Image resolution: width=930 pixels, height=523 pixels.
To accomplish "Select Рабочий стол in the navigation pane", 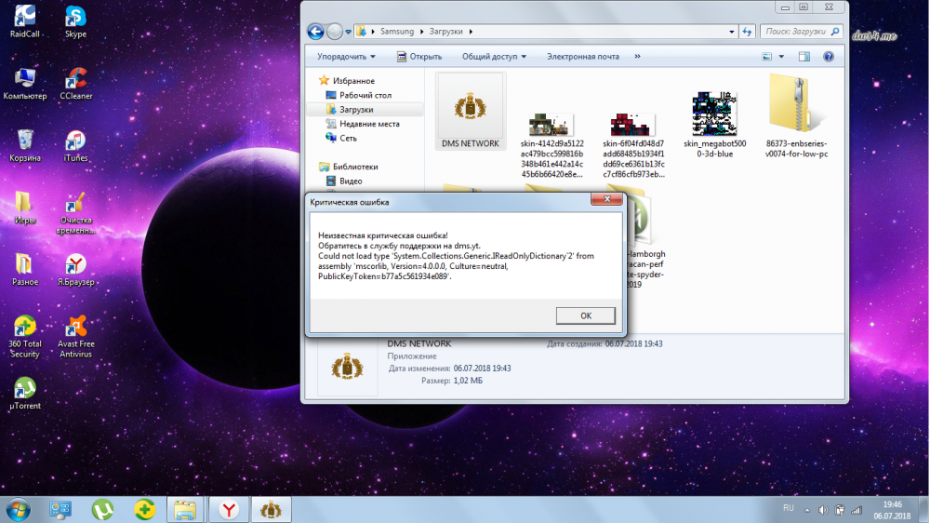I will coord(365,95).
